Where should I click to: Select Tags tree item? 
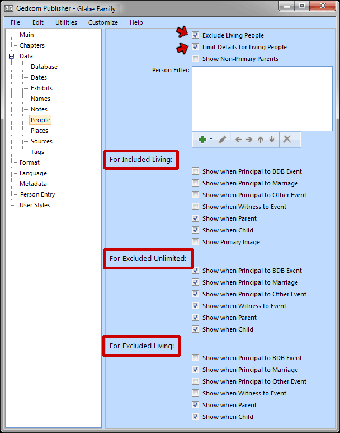37,152
